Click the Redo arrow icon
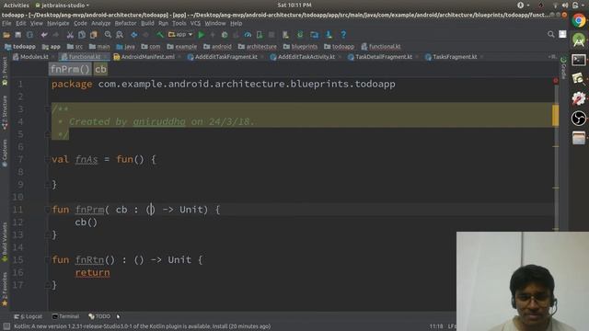 click(x=55, y=35)
